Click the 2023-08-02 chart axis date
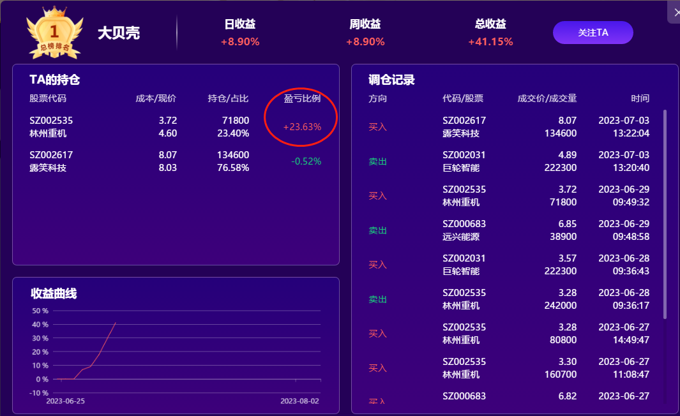680x416 pixels. click(x=299, y=401)
